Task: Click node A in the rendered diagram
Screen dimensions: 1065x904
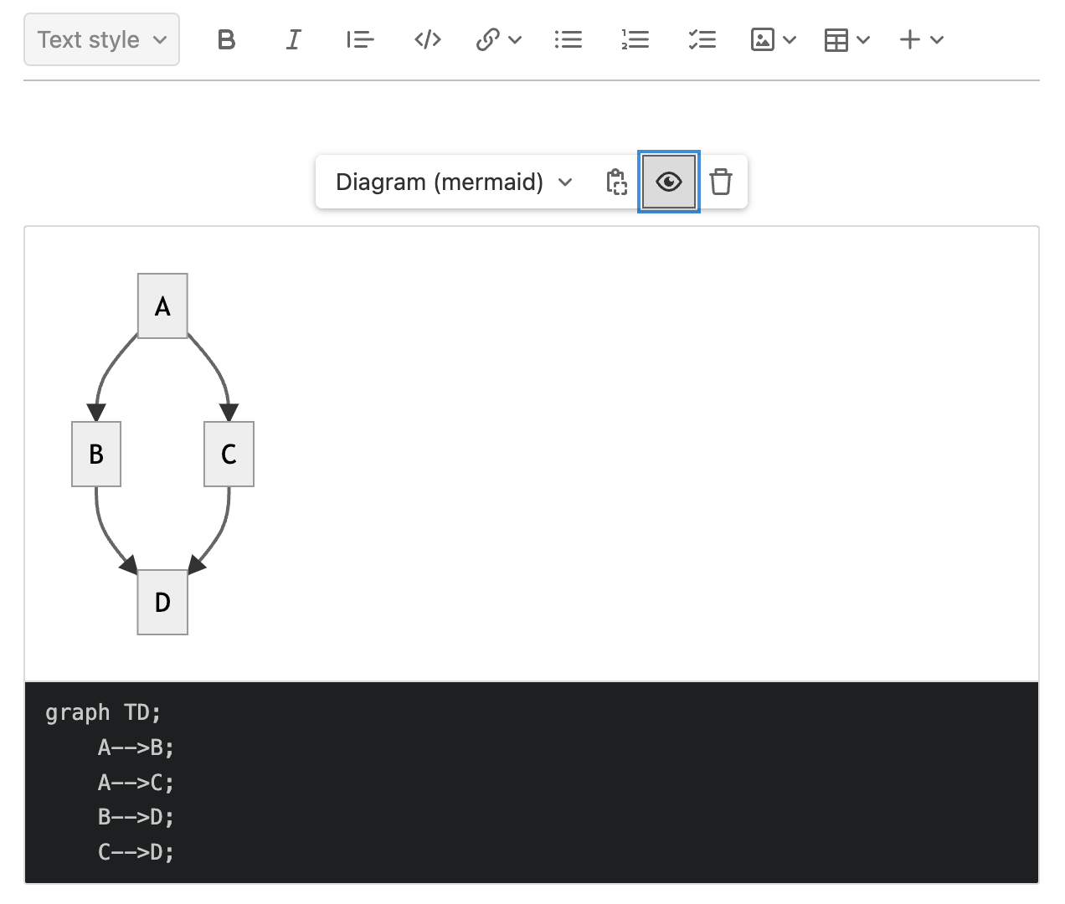Action: pos(162,306)
